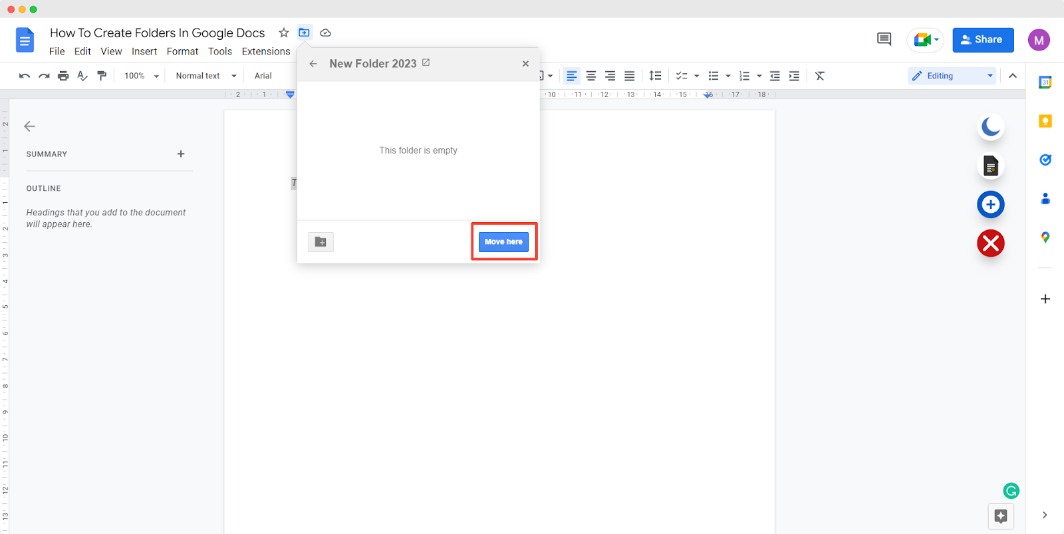The image size is (1064, 534).
Task: Open the Format menu
Action: tap(182, 51)
